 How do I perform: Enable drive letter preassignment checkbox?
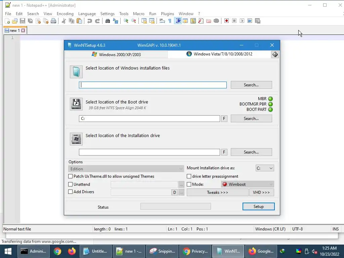(x=189, y=176)
